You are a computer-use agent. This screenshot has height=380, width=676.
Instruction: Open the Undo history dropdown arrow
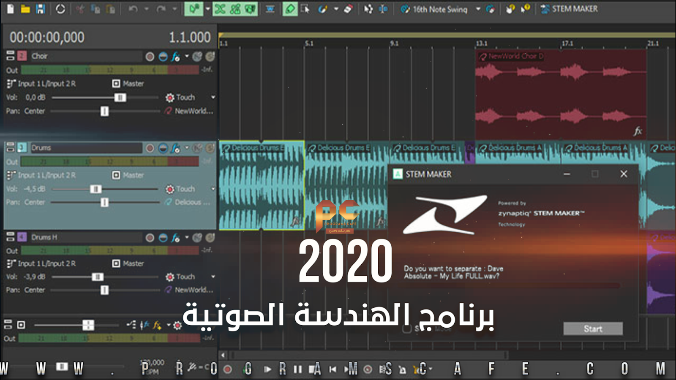click(x=146, y=9)
